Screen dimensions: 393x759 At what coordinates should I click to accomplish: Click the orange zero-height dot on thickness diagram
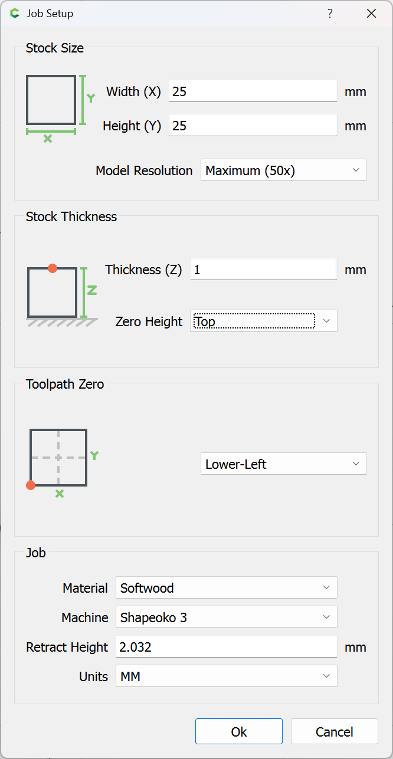click(x=53, y=268)
